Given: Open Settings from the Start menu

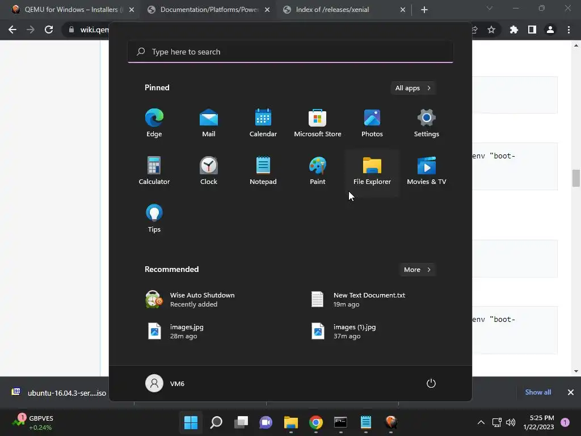Looking at the screenshot, I should pyautogui.click(x=427, y=123).
